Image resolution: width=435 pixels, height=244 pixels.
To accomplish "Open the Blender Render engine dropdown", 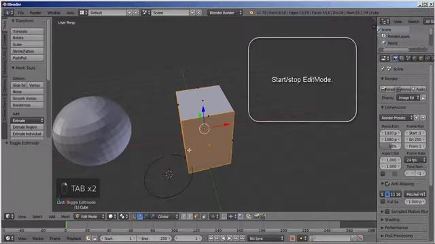I will click(x=225, y=13).
